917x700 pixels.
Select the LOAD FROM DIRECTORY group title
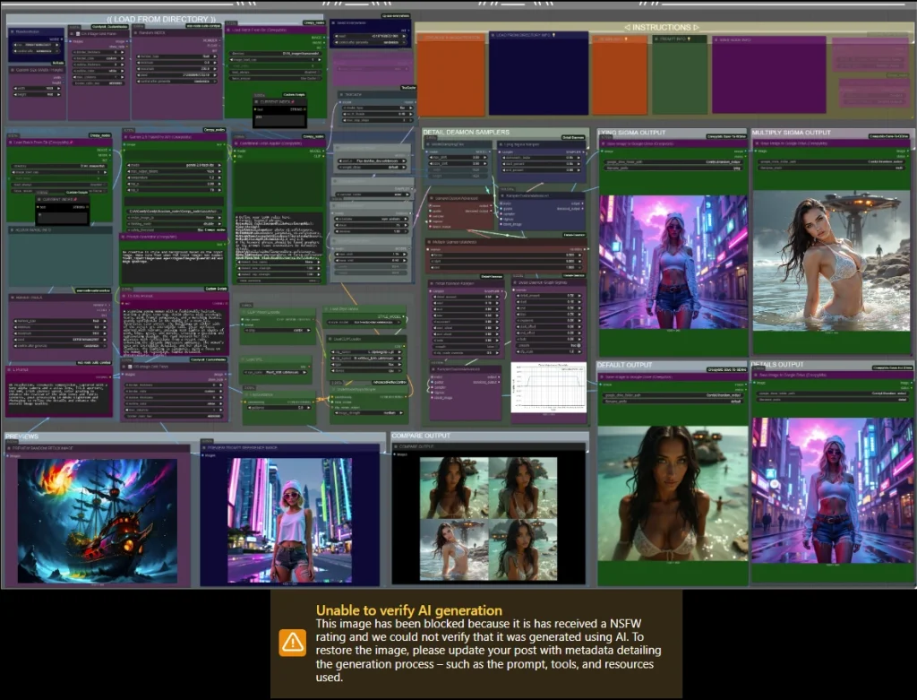tap(161, 20)
